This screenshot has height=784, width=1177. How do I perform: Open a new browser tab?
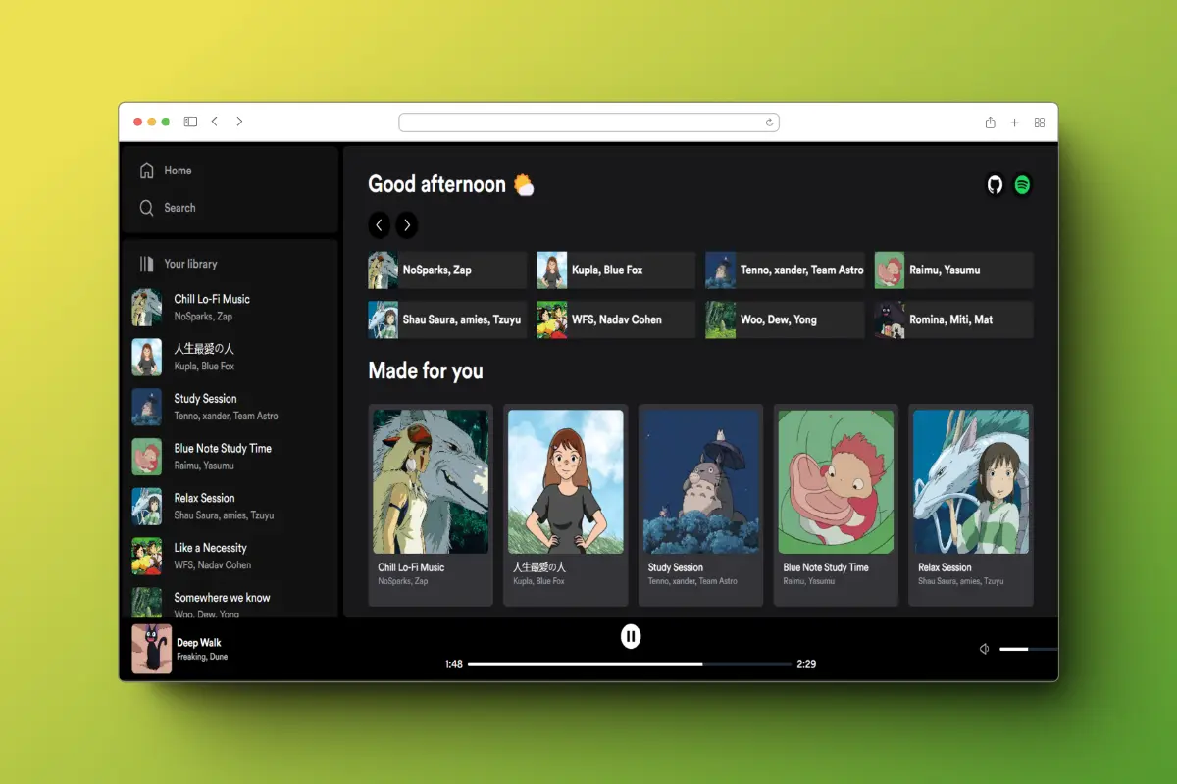coord(1015,122)
